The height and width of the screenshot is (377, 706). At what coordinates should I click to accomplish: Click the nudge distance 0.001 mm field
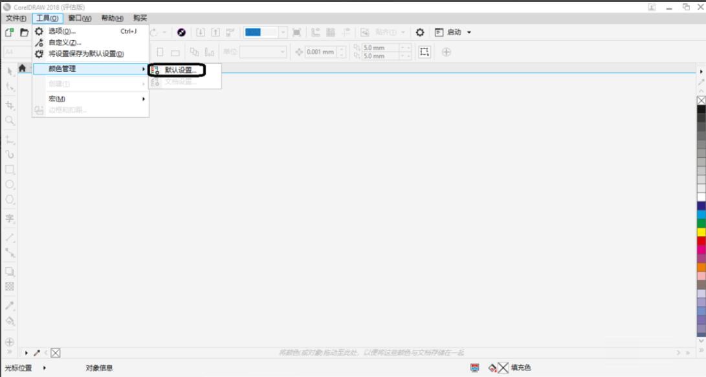pos(320,52)
